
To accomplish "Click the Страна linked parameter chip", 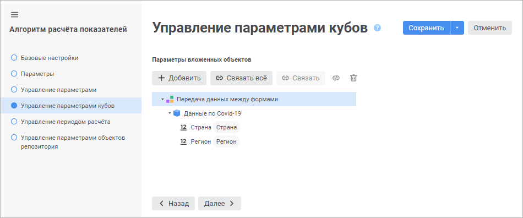I will pyautogui.click(x=226, y=127).
